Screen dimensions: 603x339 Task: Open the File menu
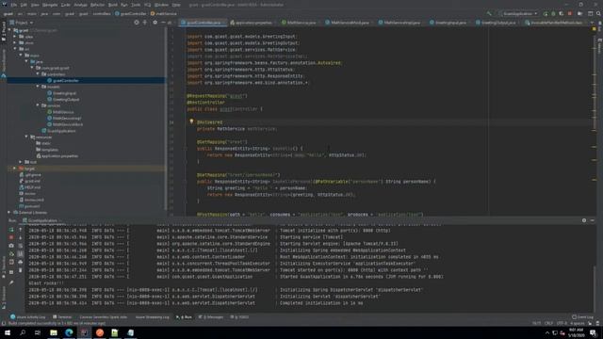(14, 5)
